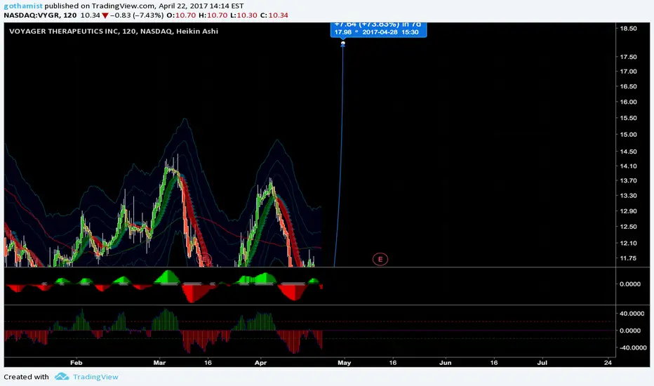Click the 12.10 price axis label
The height and width of the screenshot is (386, 654).
(628, 243)
